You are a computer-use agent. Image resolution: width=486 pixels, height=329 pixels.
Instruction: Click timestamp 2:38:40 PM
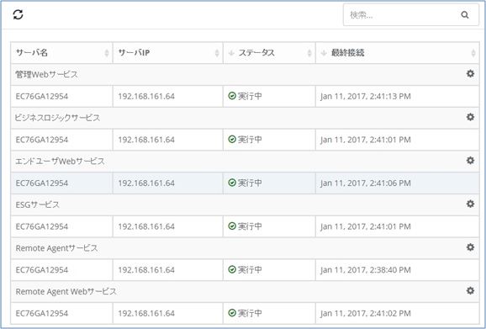(x=366, y=270)
